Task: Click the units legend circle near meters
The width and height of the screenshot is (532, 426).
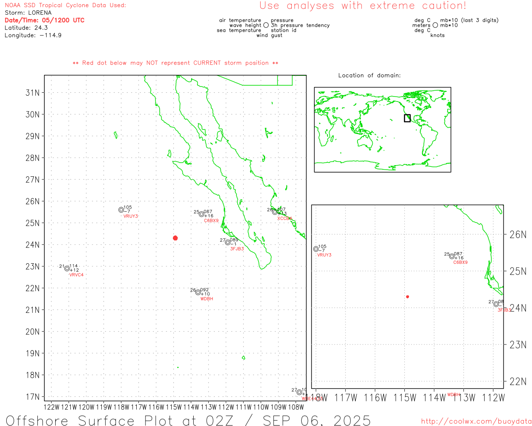Action: tap(435, 25)
